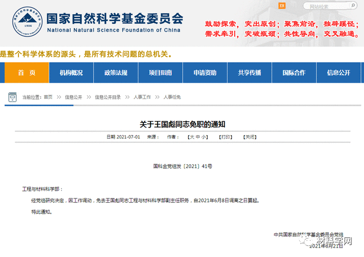Go to the 项目指南 menu
Image resolution: width=364 pixels, height=257 pixels.
pyautogui.click(x=160, y=73)
